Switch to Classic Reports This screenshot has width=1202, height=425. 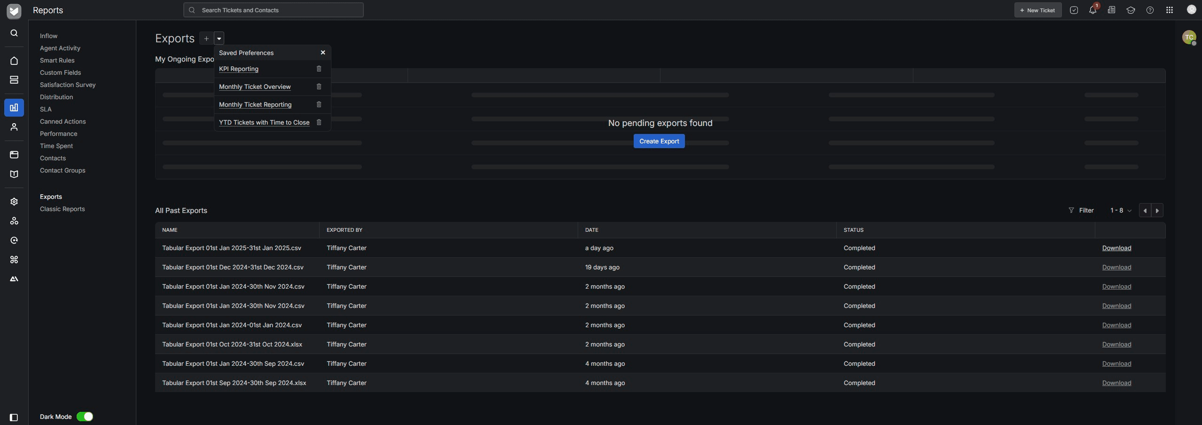click(62, 209)
